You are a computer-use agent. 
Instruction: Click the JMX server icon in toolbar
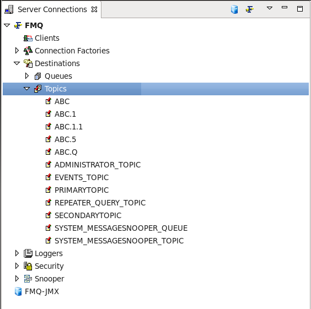click(x=234, y=9)
